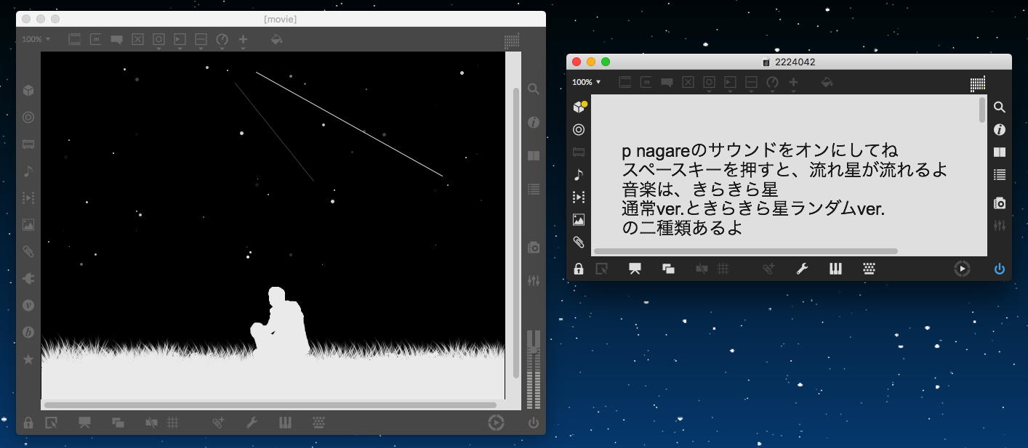
Task: Toggle the blue audio power button in 2224042
Action: click(1000, 269)
